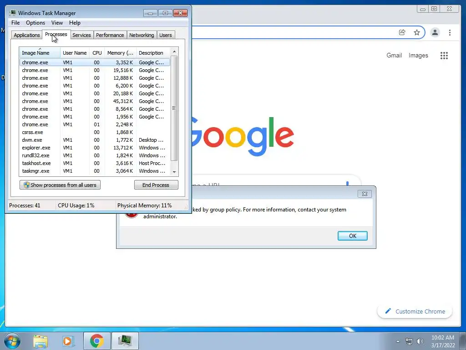Select chrome.exe using 19,516 K memory

[95, 70]
